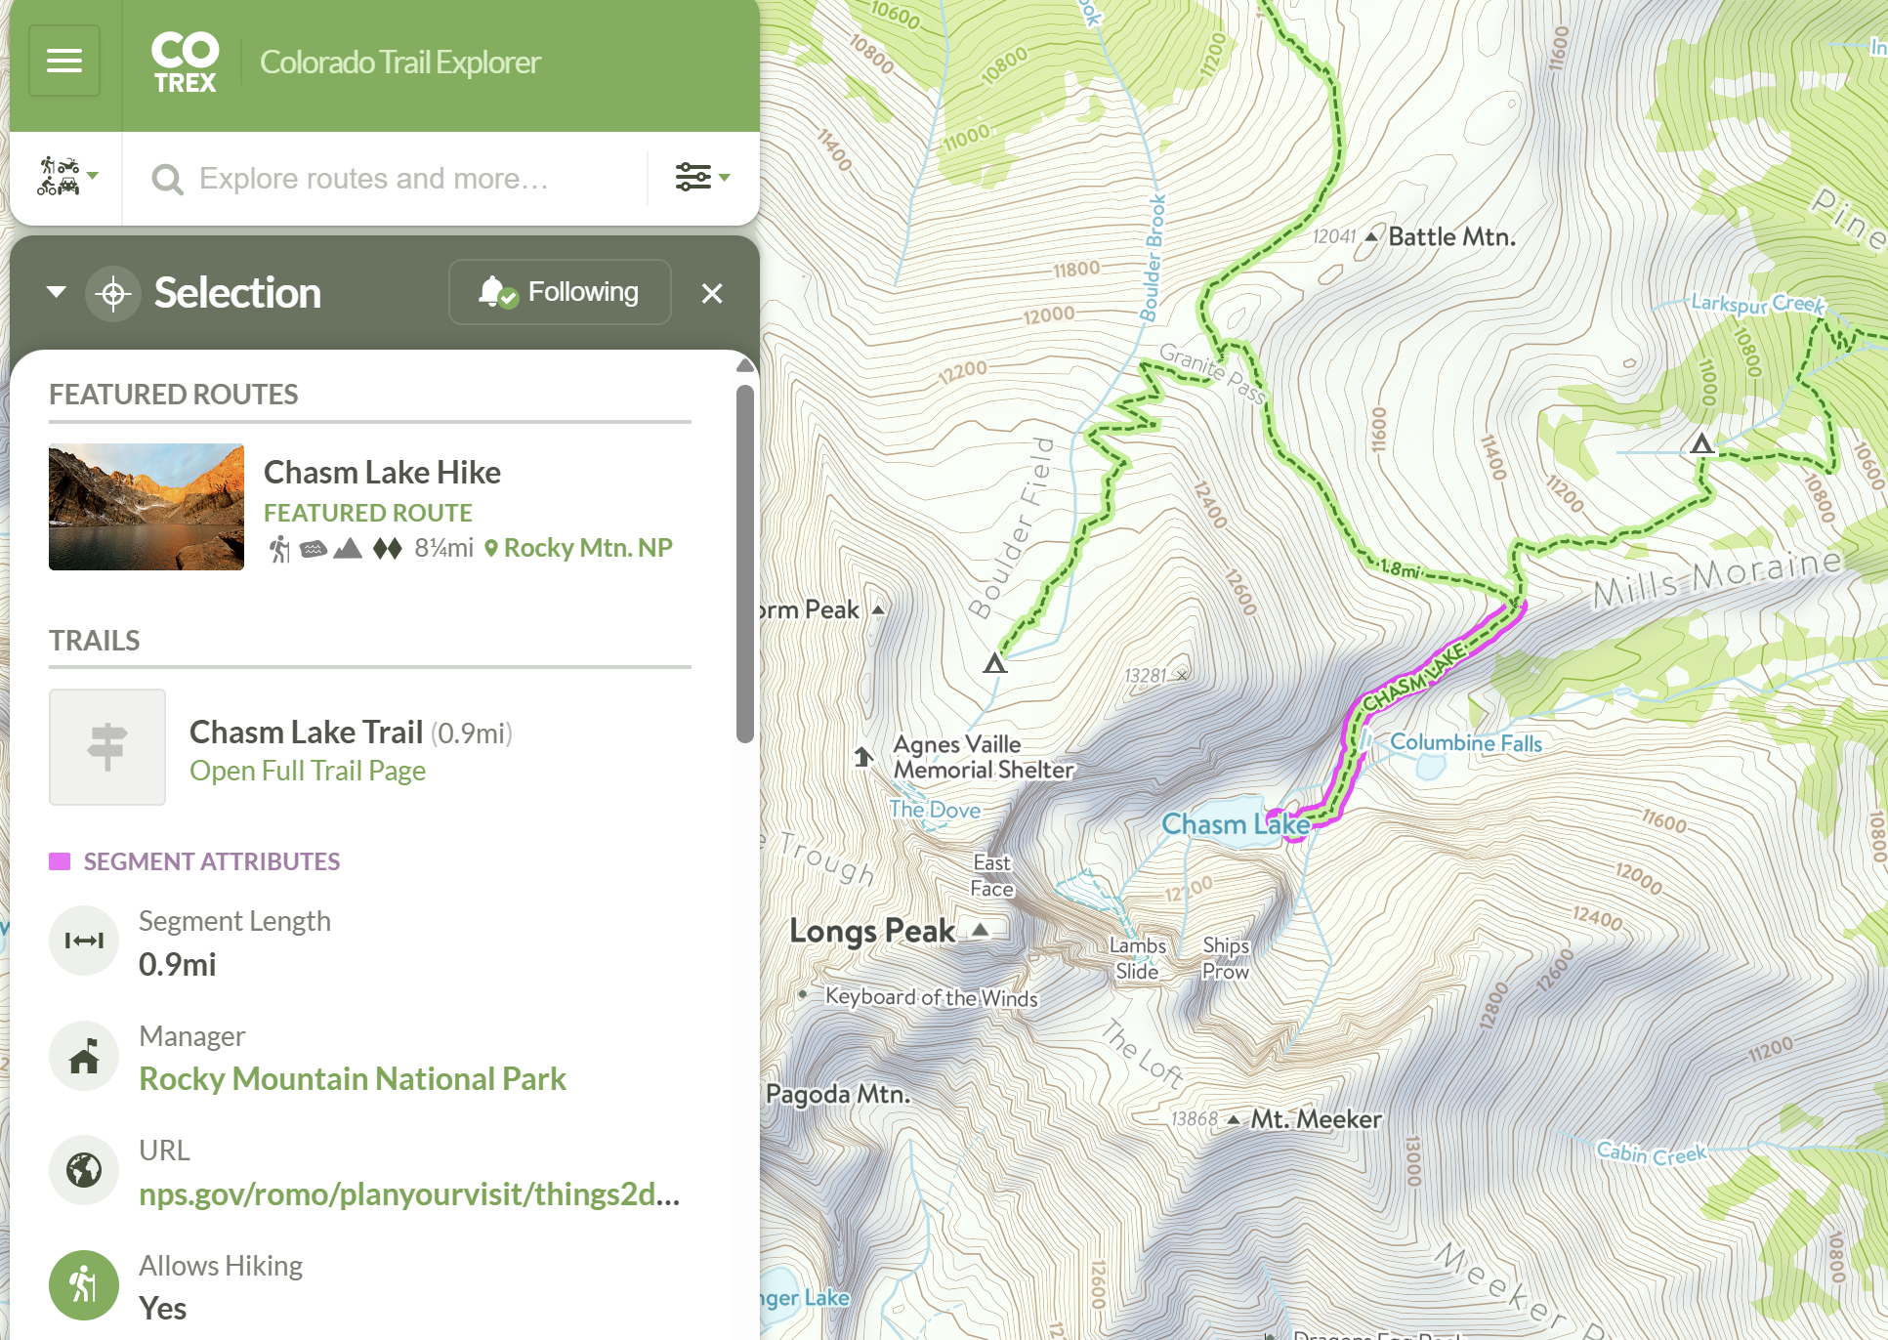
Task: Click the difficulty double-diamond icon
Action: 388,549
